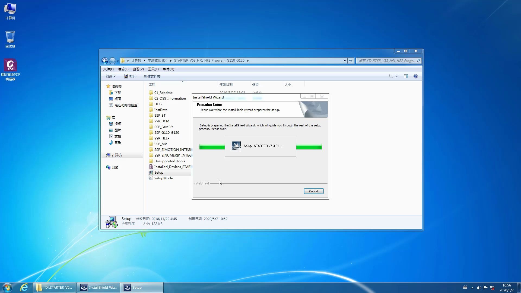This screenshot has width=521, height=293.
Task: Open the 计算机 desktop icon
Action: (10, 11)
